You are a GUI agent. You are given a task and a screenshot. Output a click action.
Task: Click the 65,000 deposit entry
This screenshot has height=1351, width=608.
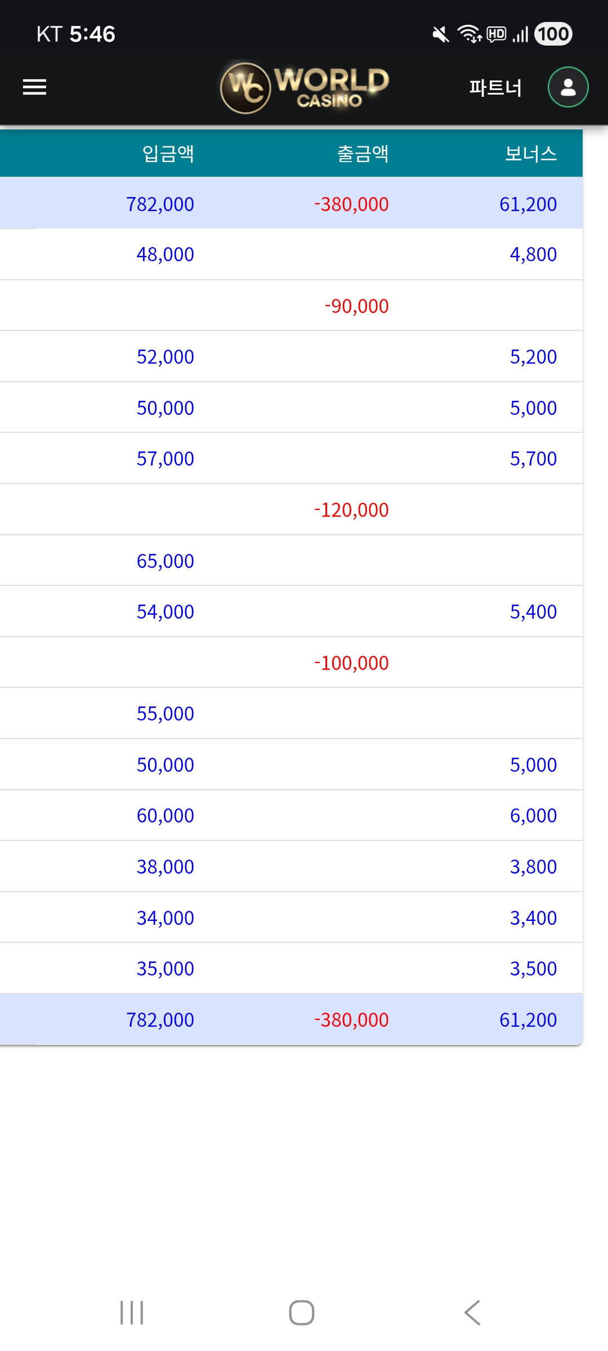point(165,561)
